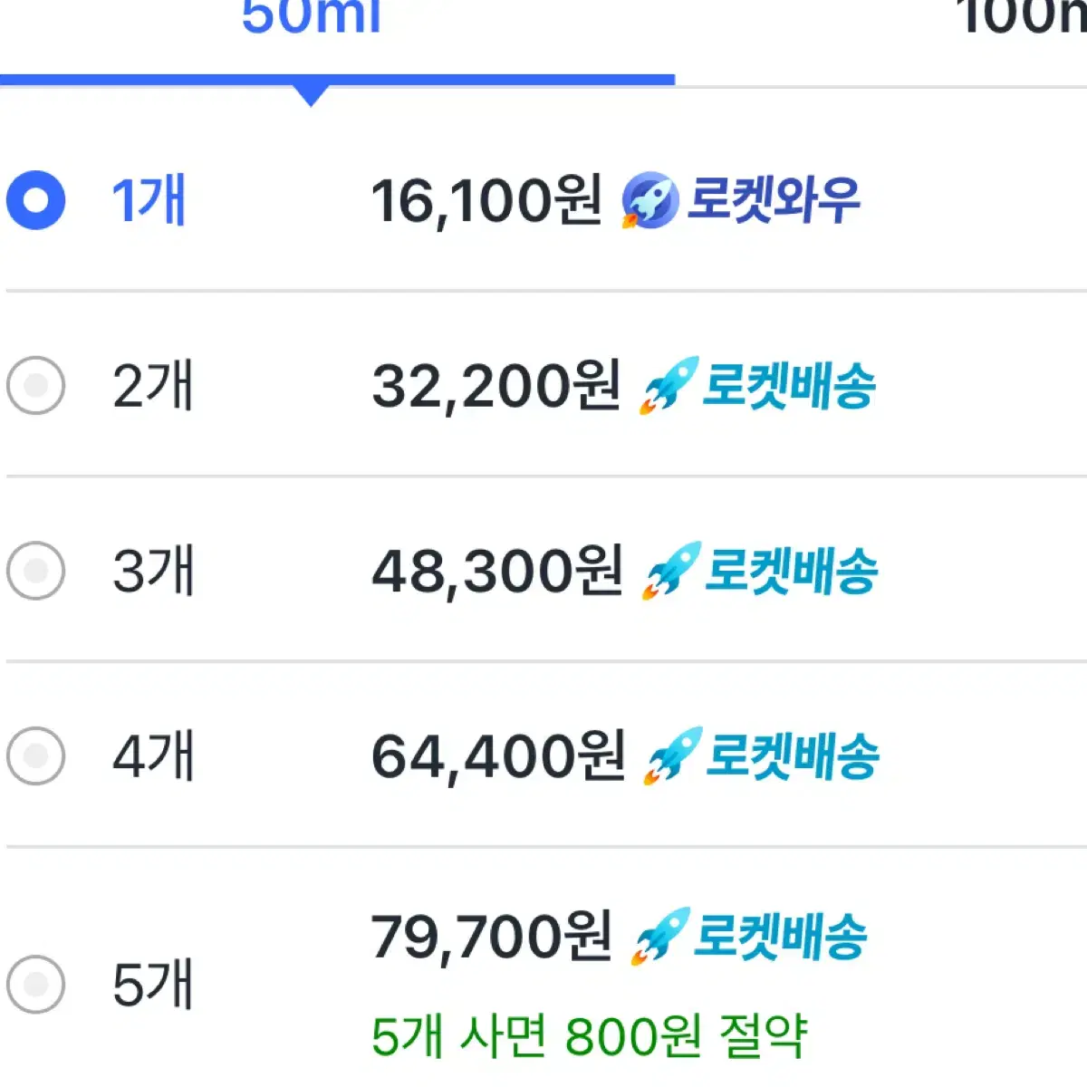The image size is (1087, 1087).
Task: Choose the 2개 quantity radio option
Action: 35,386
